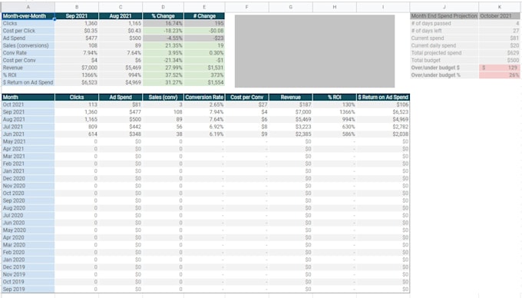Select column K header
522x298 pixels.
(500, 7)
